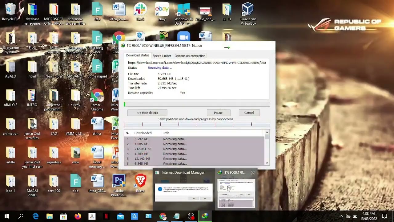
Task: Select connection row with 712.051 KB
Action: (x=194, y=149)
